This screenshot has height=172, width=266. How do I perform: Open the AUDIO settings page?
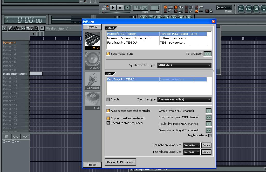(92, 60)
